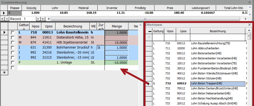The width and height of the screenshot is (254, 106).
Task: Tick checkbox of Steinbohrer -15 mm row
Action: (x=13, y=58)
